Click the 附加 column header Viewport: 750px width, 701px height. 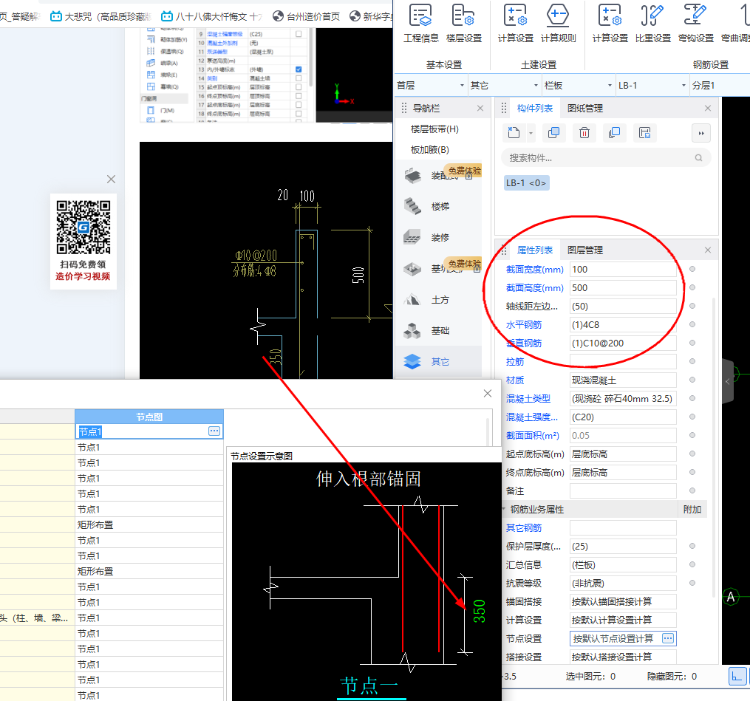(x=692, y=509)
